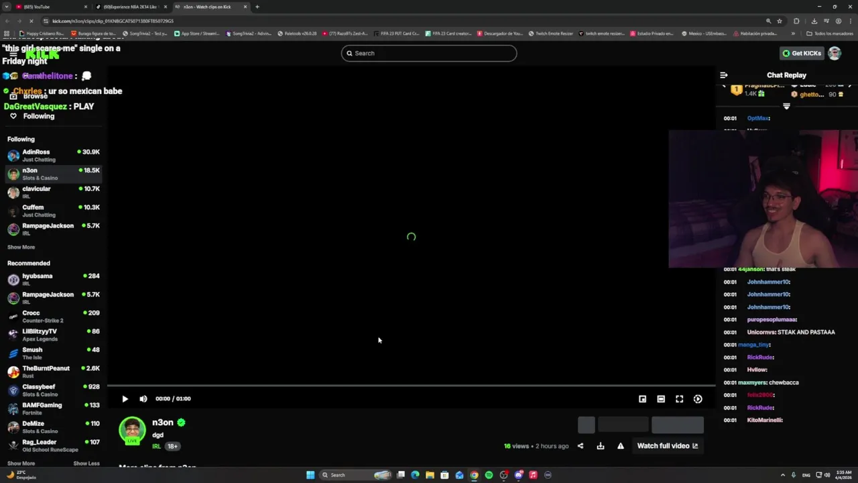Open n3on channel name below player
Image resolution: width=858 pixels, height=483 pixels.
tap(163, 423)
